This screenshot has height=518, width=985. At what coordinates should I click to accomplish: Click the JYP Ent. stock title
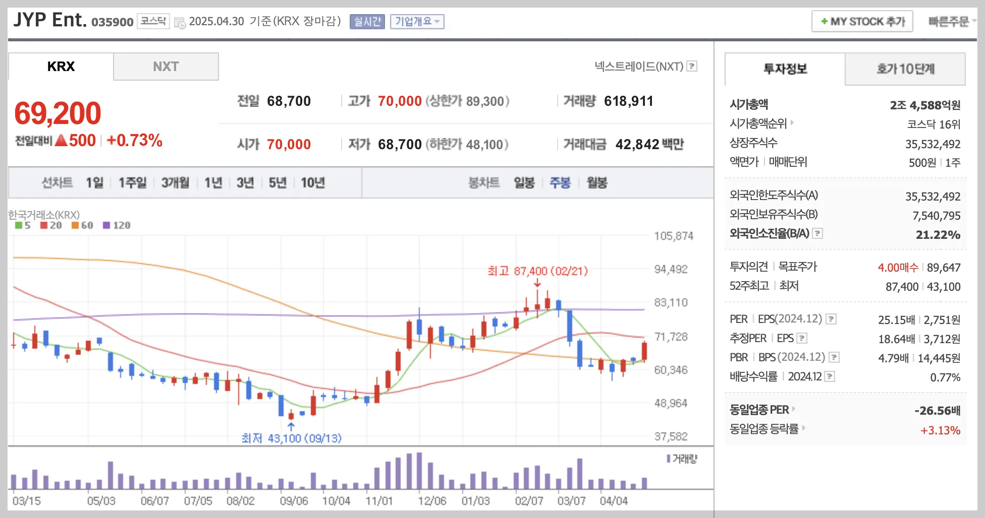50,20
